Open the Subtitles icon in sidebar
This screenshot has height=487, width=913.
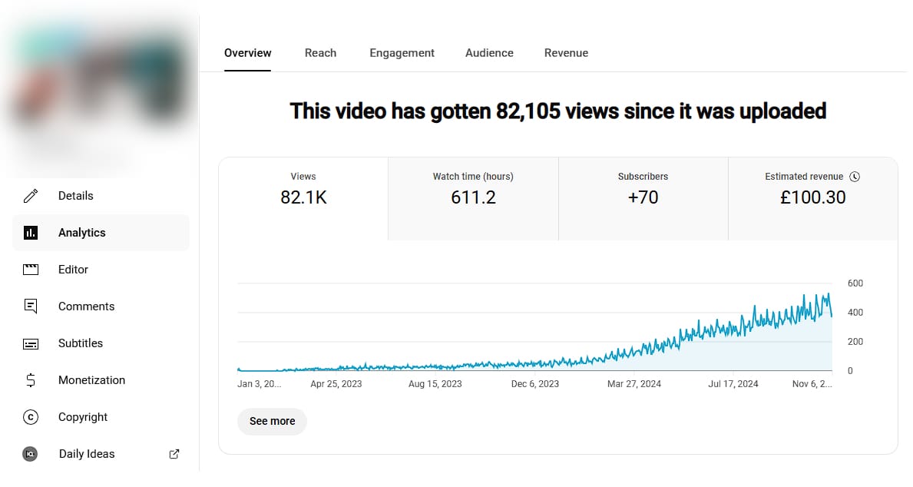pyautogui.click(x=31, y=343)
